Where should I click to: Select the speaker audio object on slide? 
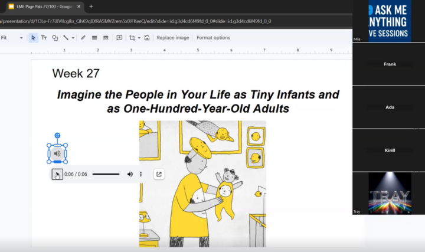[x=57, y=153]
